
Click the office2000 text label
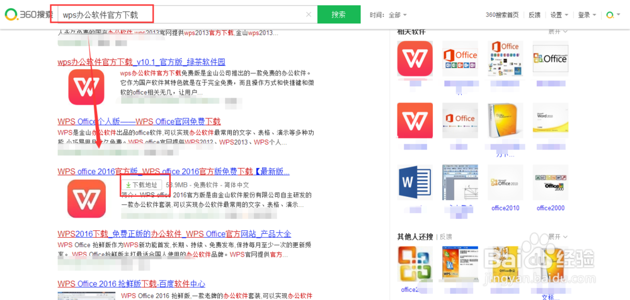pos(550,208)
